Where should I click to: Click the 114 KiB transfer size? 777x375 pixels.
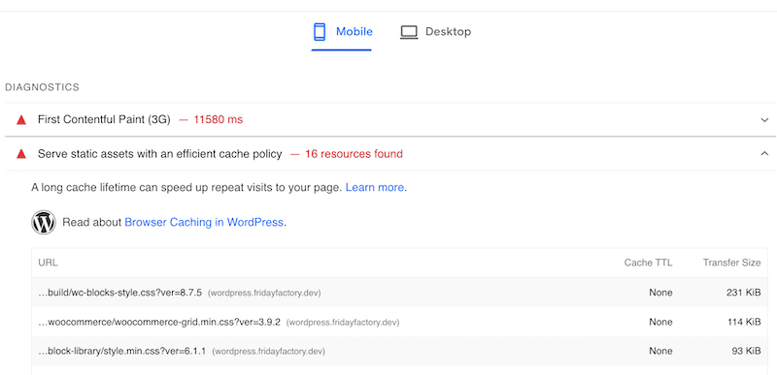[744, 322]
